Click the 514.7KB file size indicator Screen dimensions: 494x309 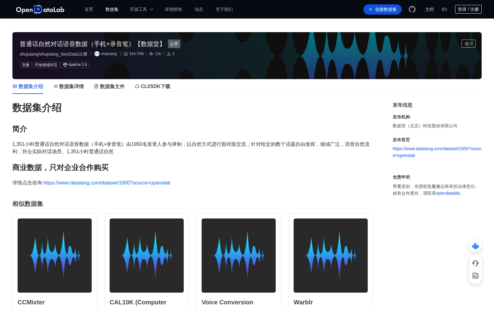(134, 54)
